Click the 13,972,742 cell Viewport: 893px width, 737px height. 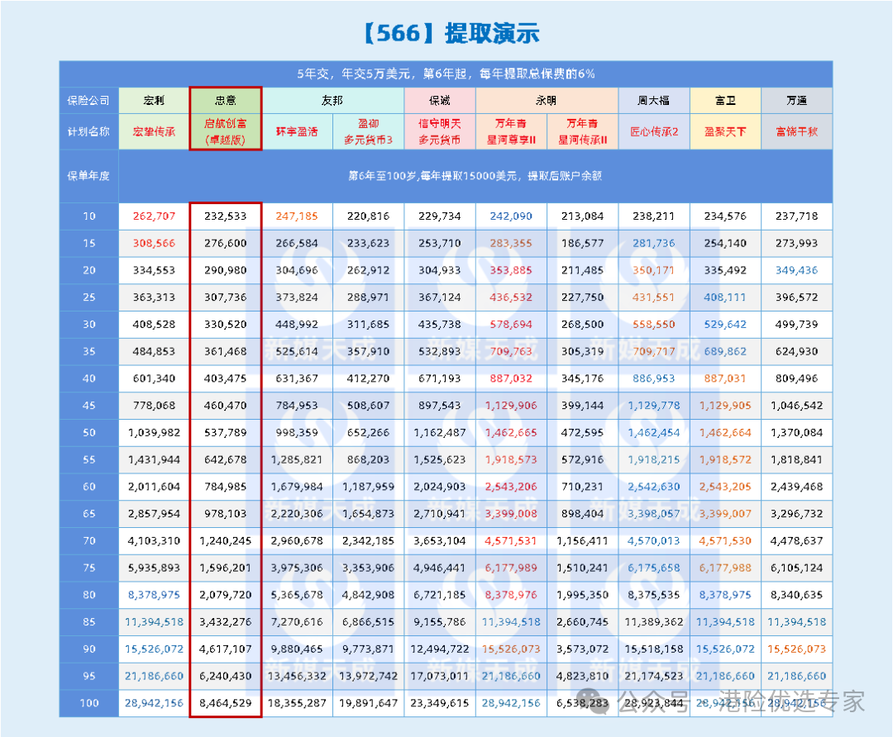369,676
